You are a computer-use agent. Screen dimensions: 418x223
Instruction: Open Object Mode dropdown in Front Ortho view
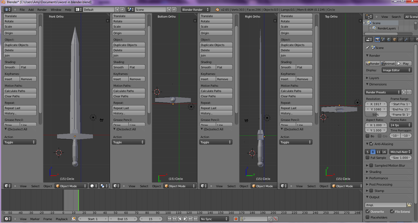click(71, 186)
